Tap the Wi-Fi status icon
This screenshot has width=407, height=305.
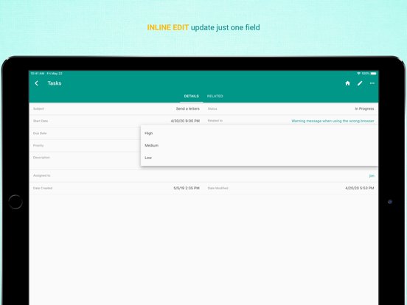359,74
